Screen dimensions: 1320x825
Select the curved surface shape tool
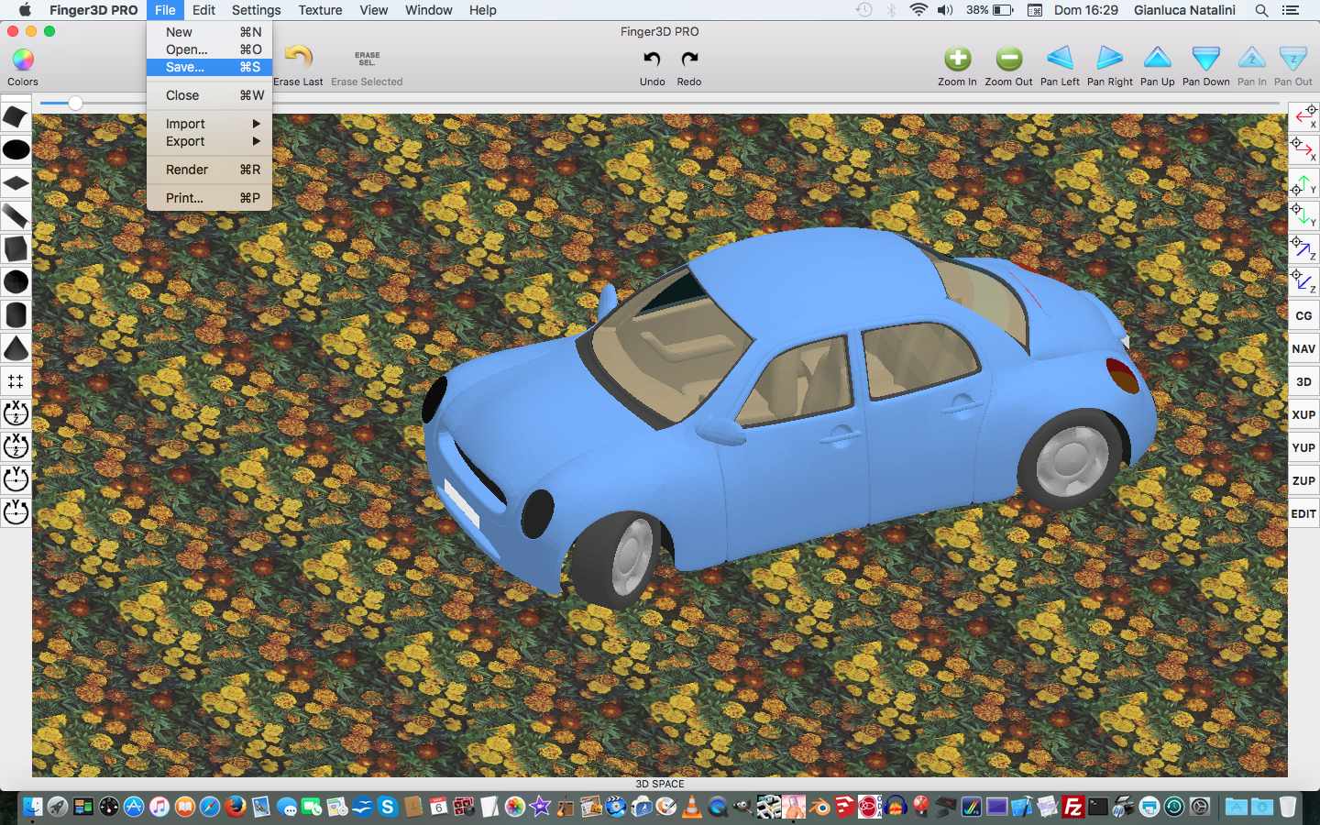[16, 116]
